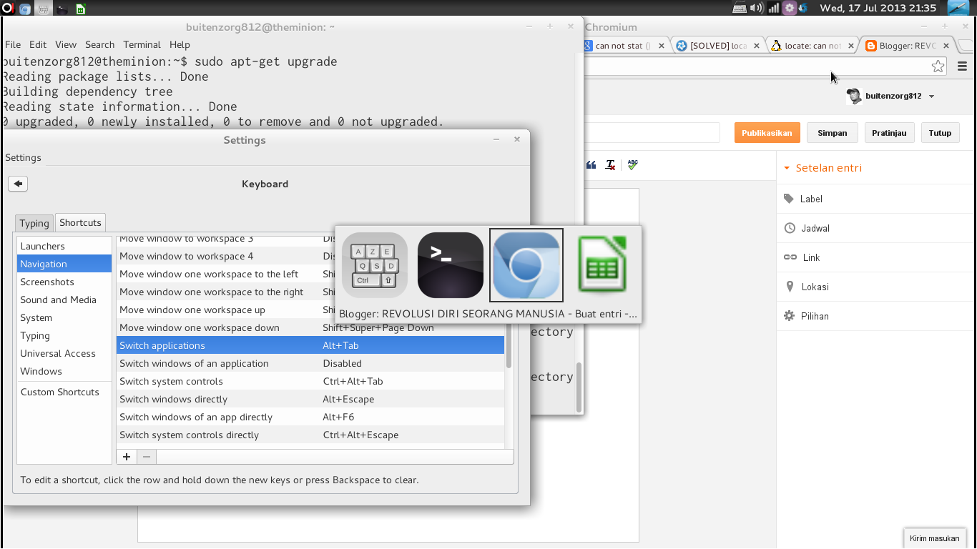Open the Terminal menu in the menubar
Screen dimensions: 977x549
(x=142, y=44)
